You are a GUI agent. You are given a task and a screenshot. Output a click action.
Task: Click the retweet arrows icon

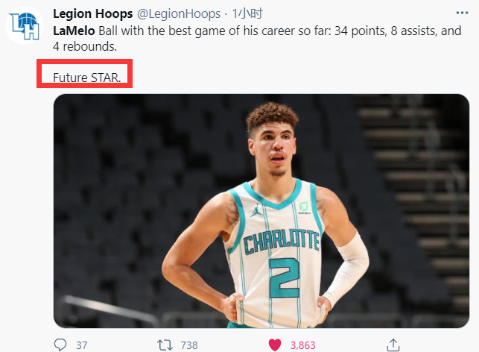point(166,345)
